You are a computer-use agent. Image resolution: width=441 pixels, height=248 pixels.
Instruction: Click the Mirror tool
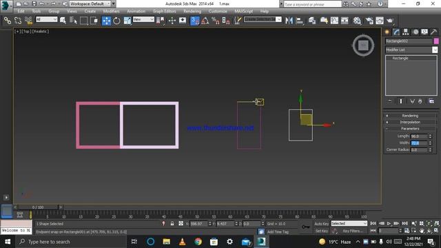click(x=289, y=21)
